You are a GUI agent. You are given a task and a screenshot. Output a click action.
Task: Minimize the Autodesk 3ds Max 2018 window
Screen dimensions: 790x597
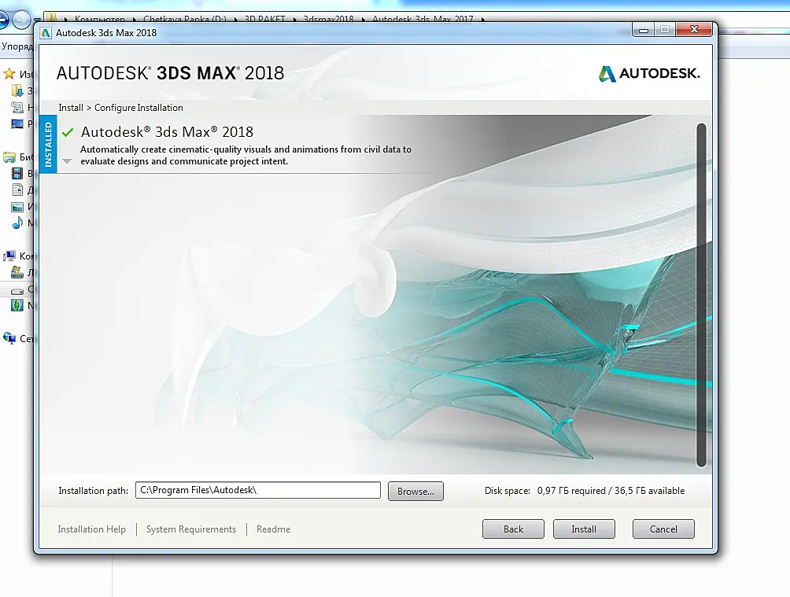pos(644,30)
